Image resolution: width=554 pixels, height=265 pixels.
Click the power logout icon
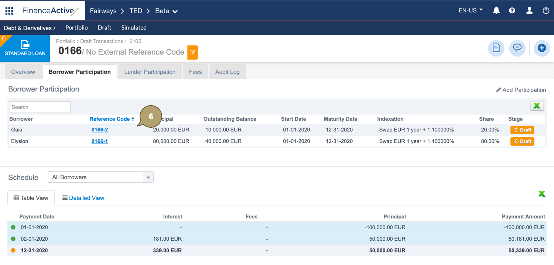tap(546, 11)
